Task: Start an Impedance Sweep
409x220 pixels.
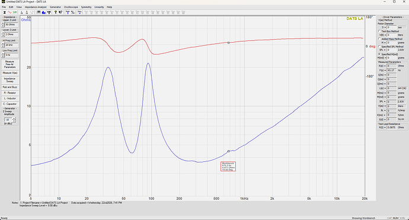Action: click(9, 80)
